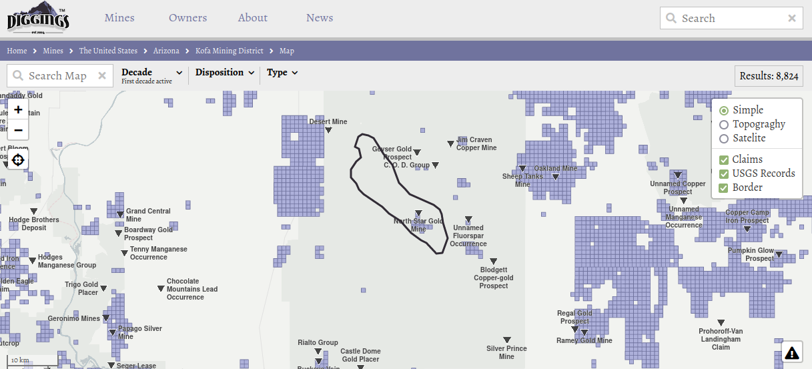Focus the top Search input field
Viewport: 812px width, 369px height.
pyautogui.click(x=731, y=19)
